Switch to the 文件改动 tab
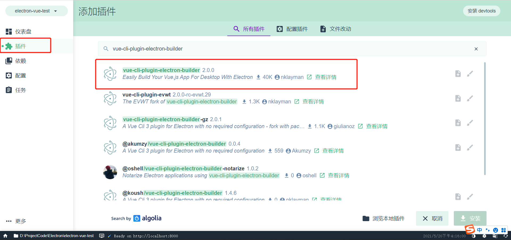The image size is (511, 240). (x=335, y=29)
